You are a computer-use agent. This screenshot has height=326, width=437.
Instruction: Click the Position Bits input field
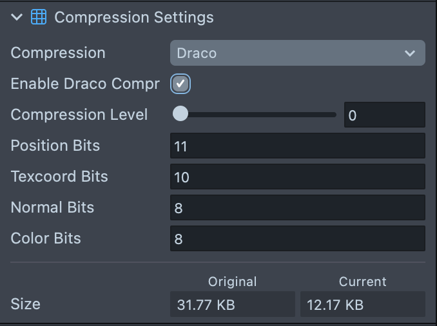pos(297,146)
